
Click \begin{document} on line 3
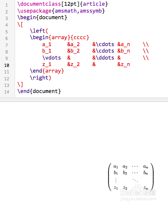pyautogui.click(x=42, y=18)
